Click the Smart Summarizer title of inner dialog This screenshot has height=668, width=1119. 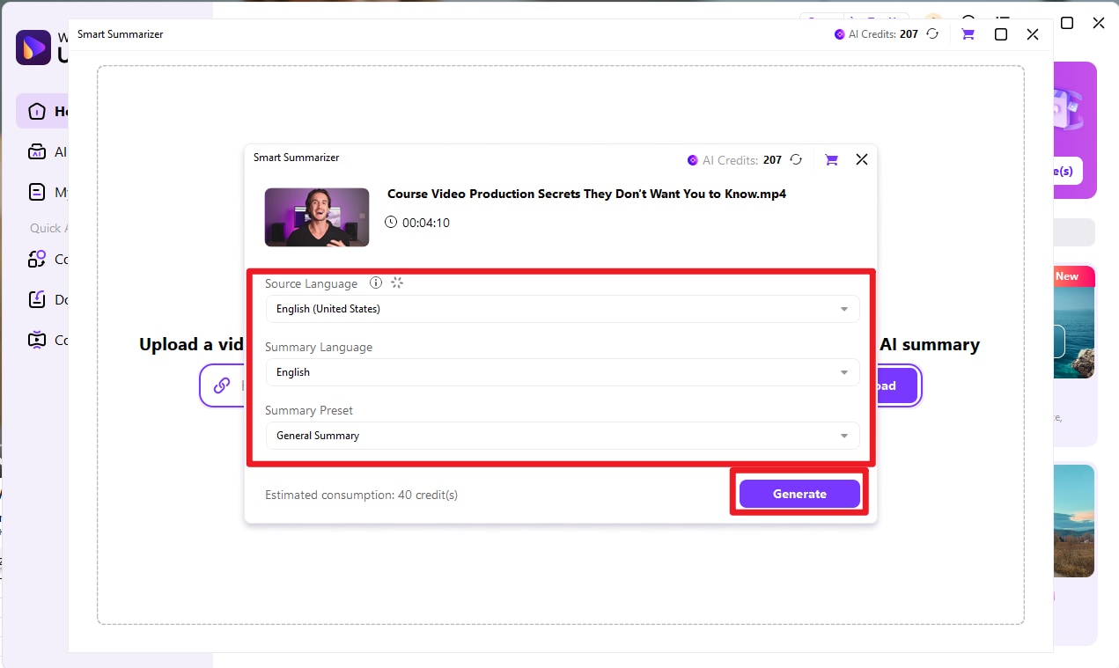297,158
